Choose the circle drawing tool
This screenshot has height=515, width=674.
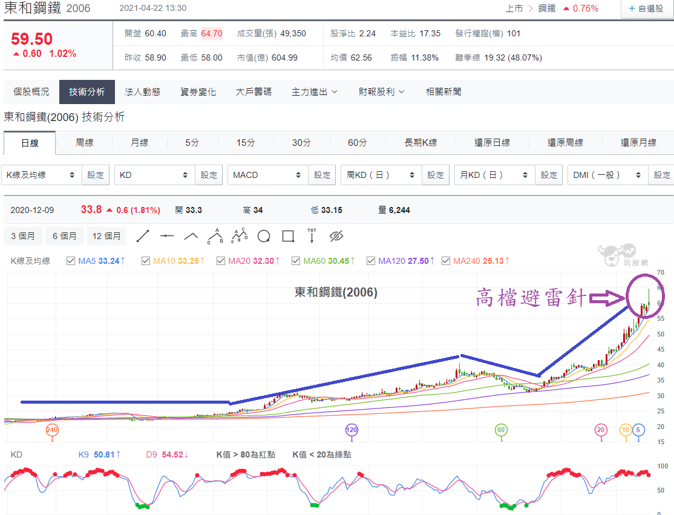click(264, 236)
